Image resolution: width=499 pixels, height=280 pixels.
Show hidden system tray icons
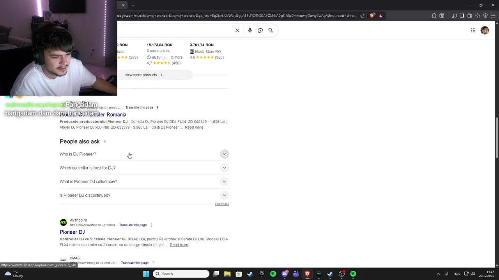tap(438, 274)
